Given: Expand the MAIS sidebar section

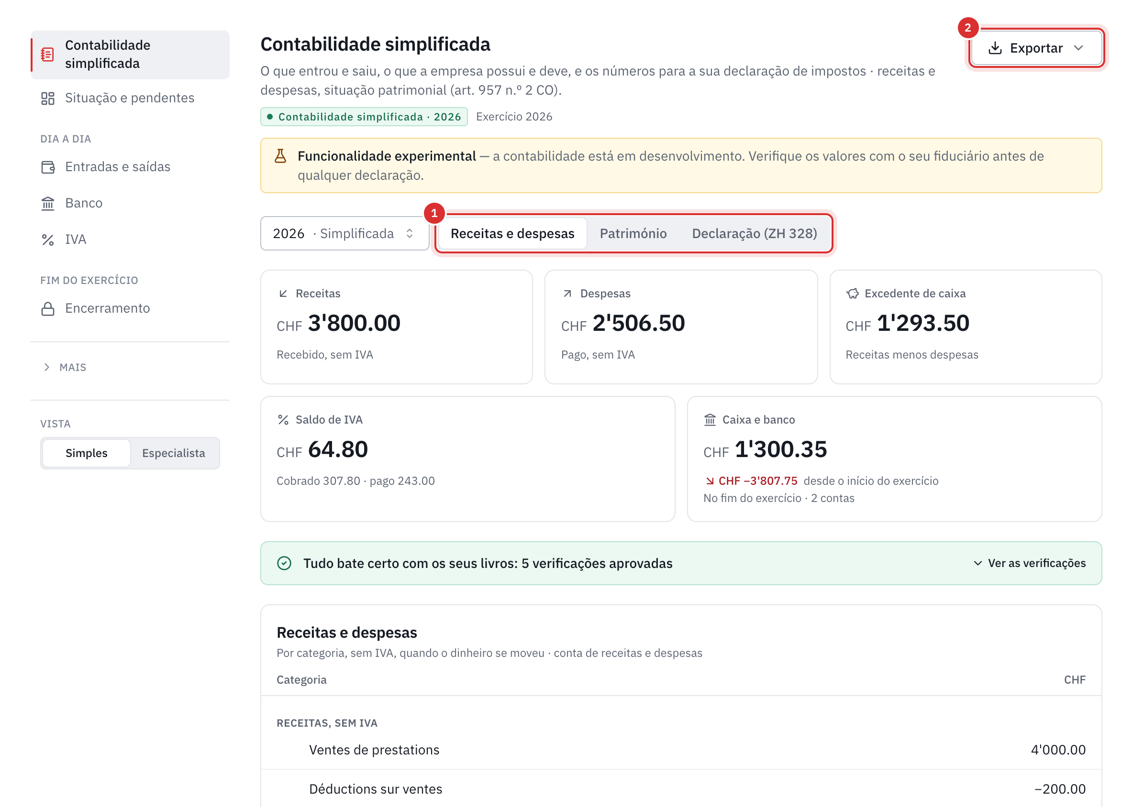Looking at the screenshot, I should tap(65, 367).
